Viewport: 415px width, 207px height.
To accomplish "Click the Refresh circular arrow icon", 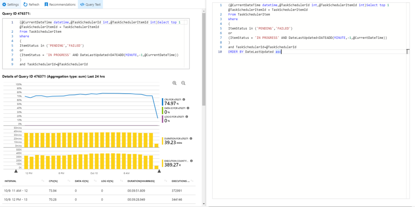I will pos(25,4).
